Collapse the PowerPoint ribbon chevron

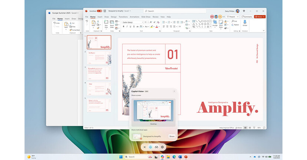coord(264,31)
